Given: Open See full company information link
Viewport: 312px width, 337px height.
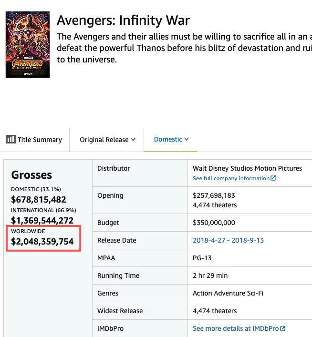Looking at the screenshot, I should [234, 178].
